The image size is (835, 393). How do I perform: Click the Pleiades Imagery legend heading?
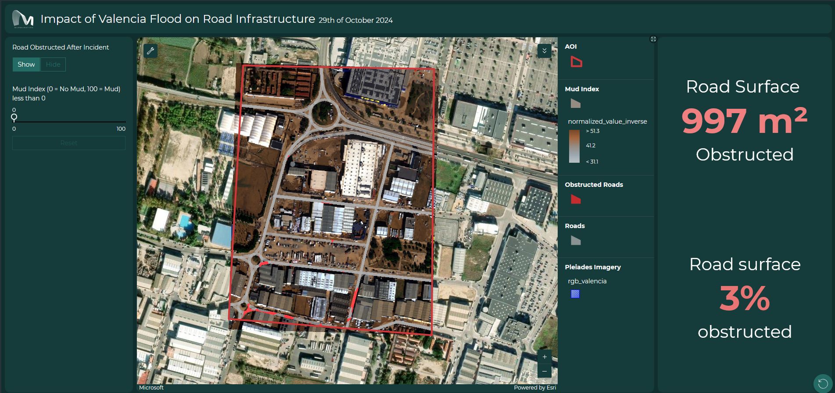coord(592,267)
